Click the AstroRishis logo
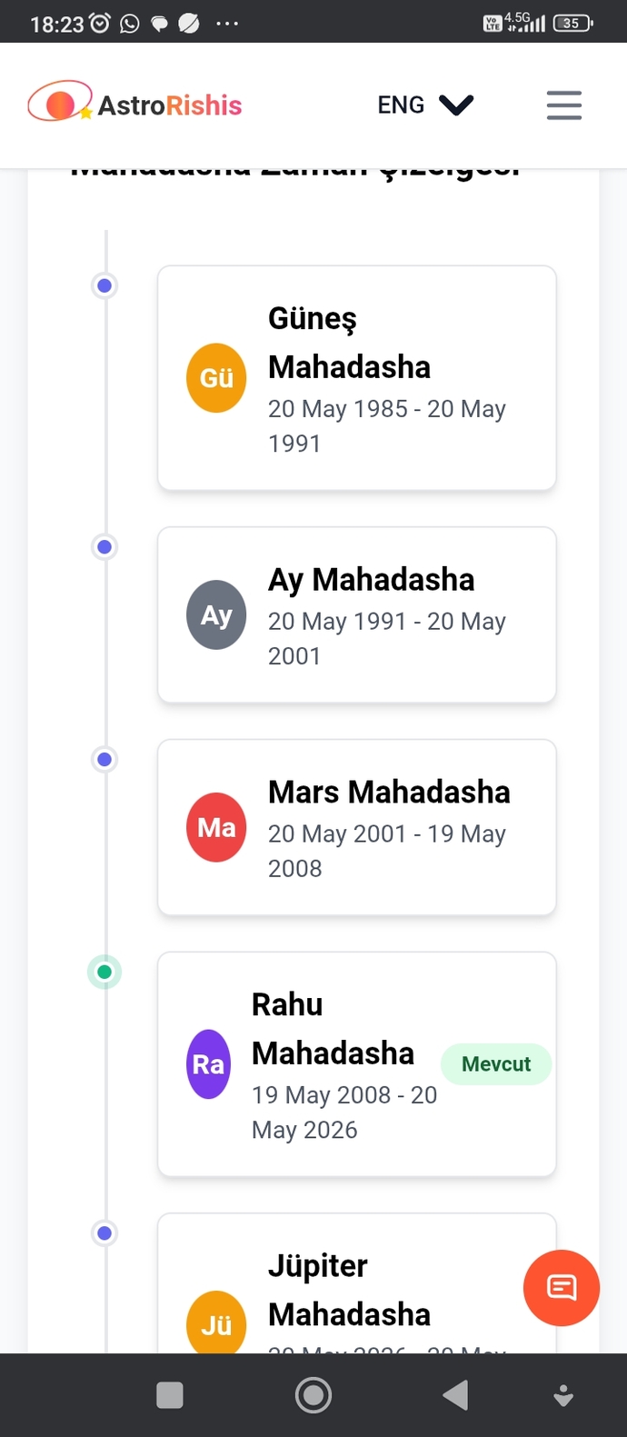Viewport: 627px width, 1437px height. [134, 104]
